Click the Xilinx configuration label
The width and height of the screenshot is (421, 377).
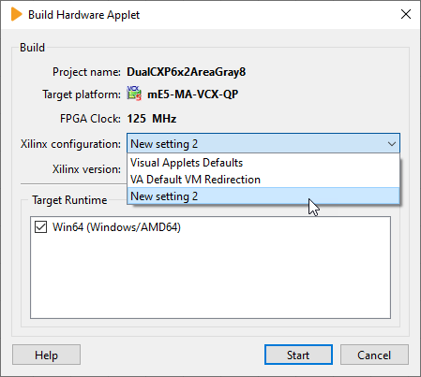click(x=70, y=144)
